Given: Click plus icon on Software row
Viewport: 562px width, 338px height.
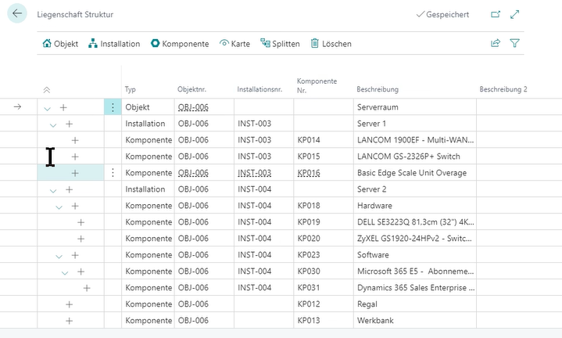Looking at the screenshot, I should click(x=75, y=255).
